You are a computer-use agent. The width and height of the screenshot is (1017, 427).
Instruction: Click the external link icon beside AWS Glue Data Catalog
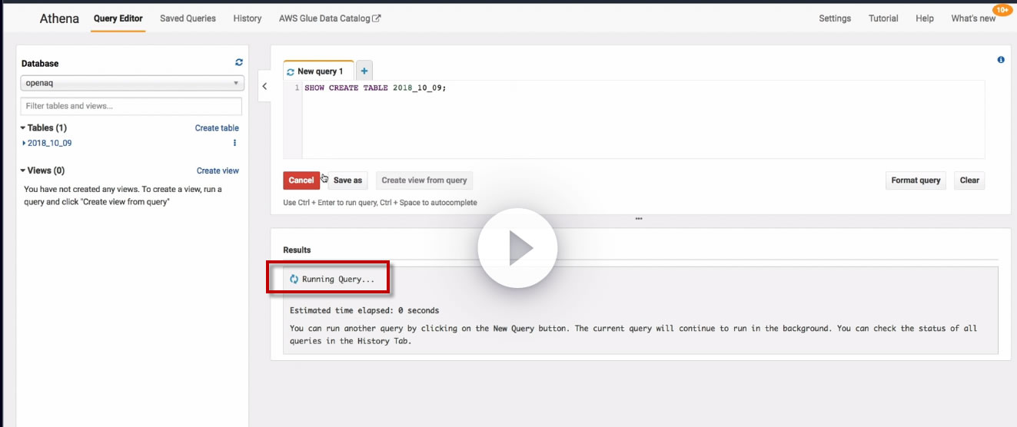coord(377,18)
